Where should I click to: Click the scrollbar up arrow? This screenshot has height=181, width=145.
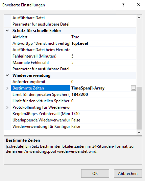139,17
